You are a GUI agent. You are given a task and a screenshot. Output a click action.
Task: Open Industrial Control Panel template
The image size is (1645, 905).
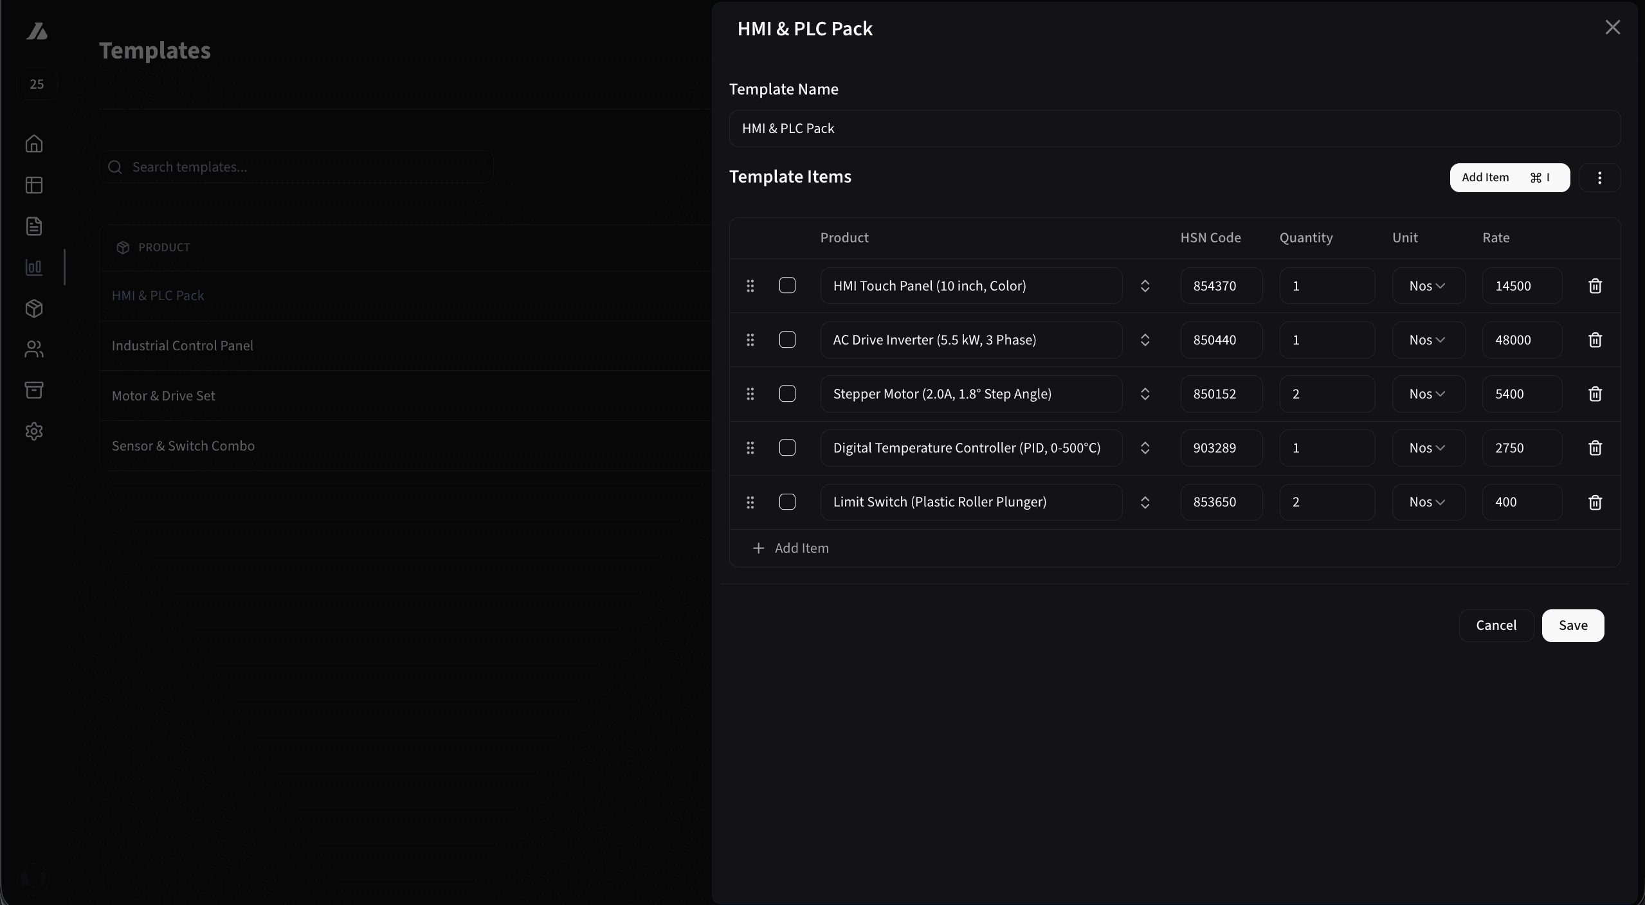183,346
